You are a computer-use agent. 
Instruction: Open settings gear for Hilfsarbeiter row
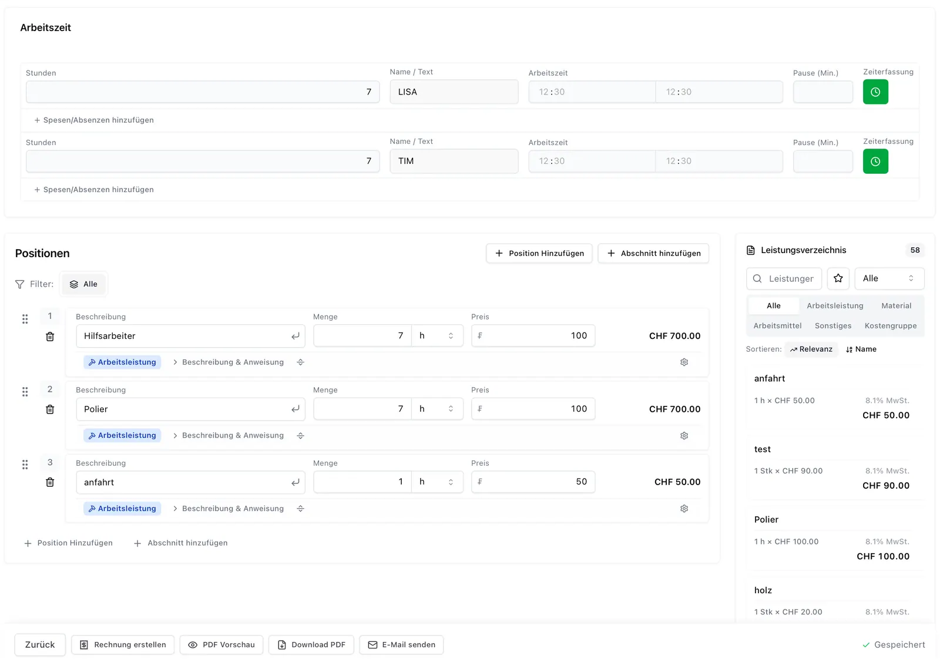[684, 362]
